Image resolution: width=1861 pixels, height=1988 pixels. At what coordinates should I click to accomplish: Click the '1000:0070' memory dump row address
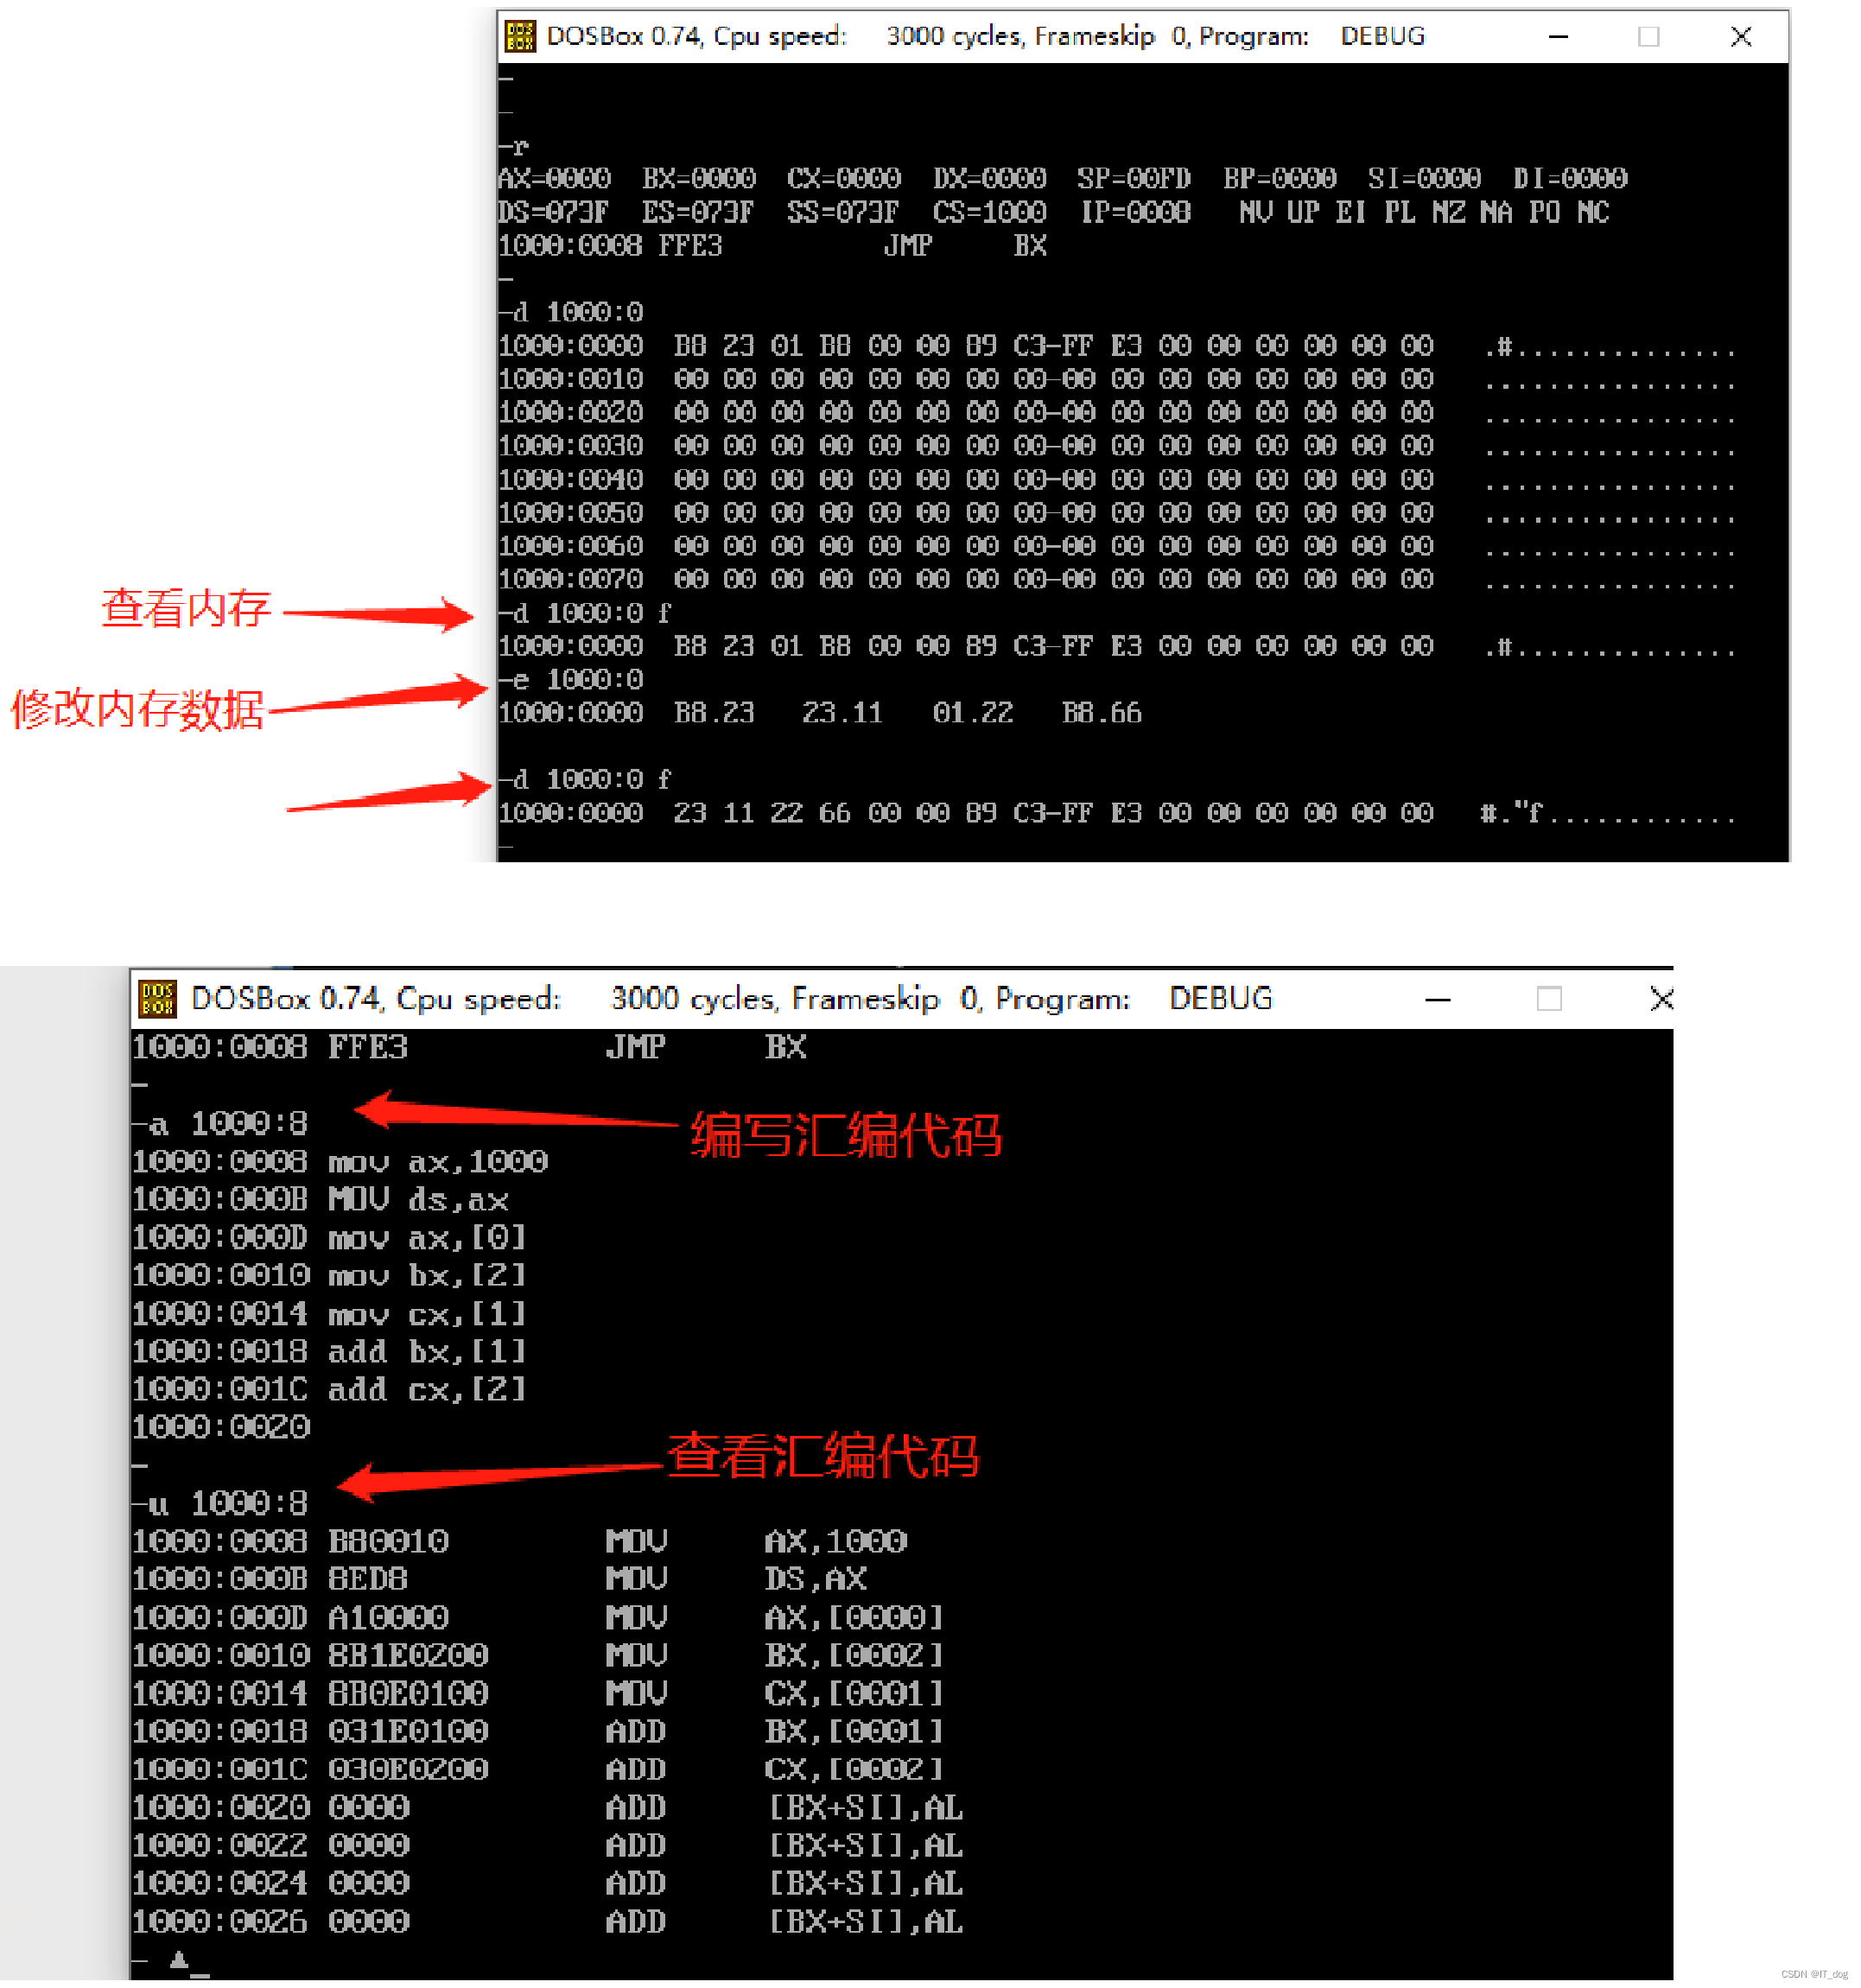571,579
